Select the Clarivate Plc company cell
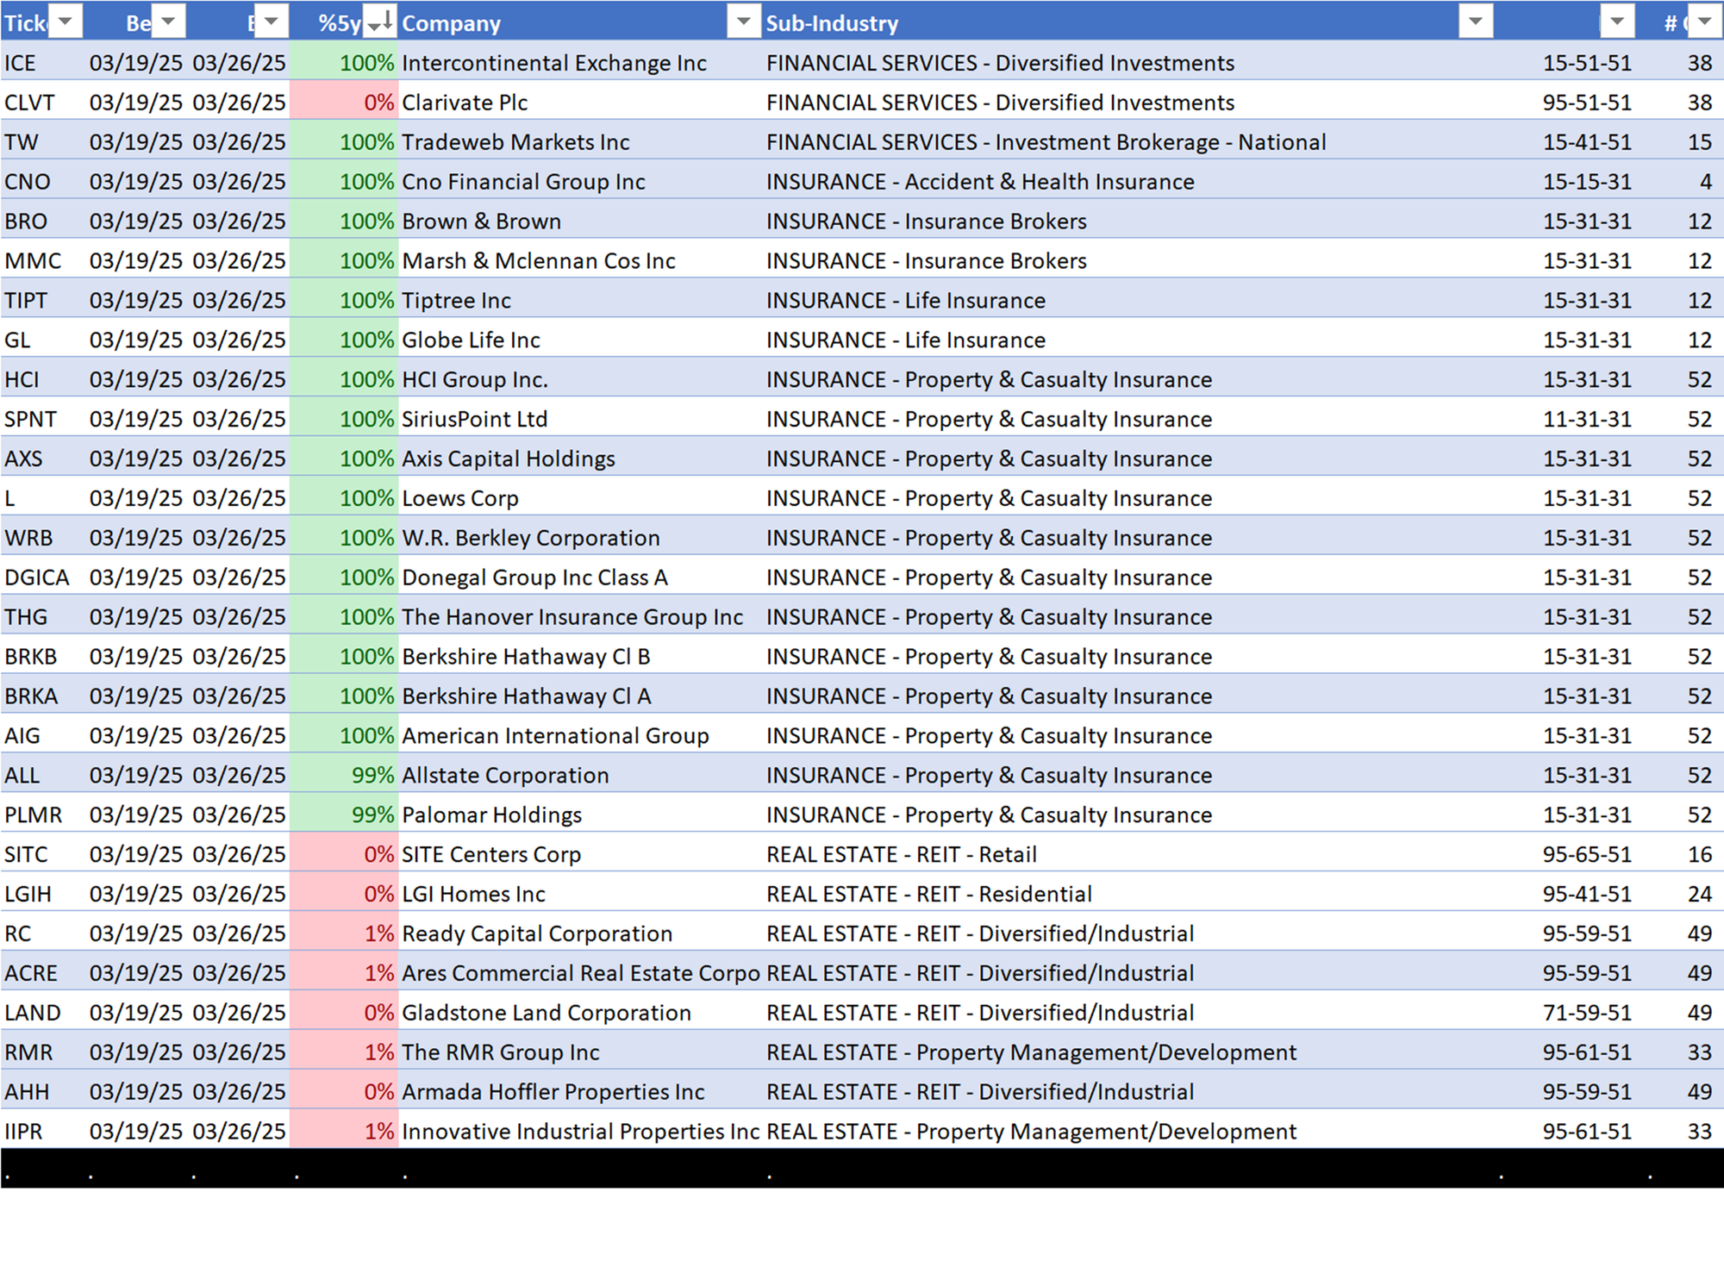The height and width of the screenshot is (1267, 1724). [x=465, y=103]
